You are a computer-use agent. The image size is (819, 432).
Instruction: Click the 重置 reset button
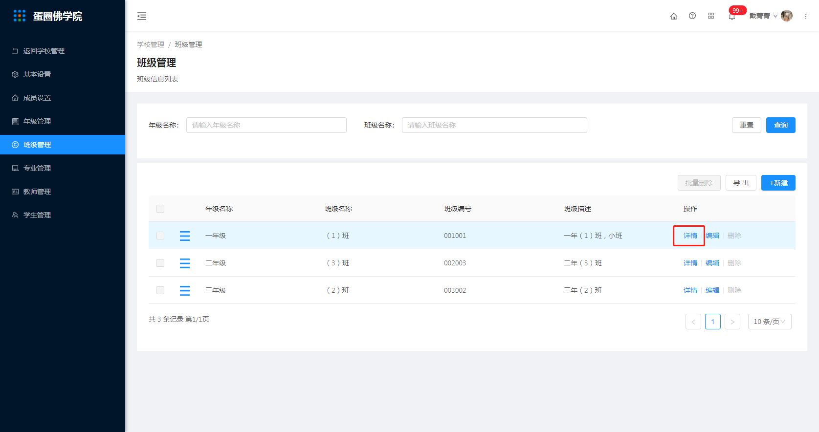coord(747,125)
